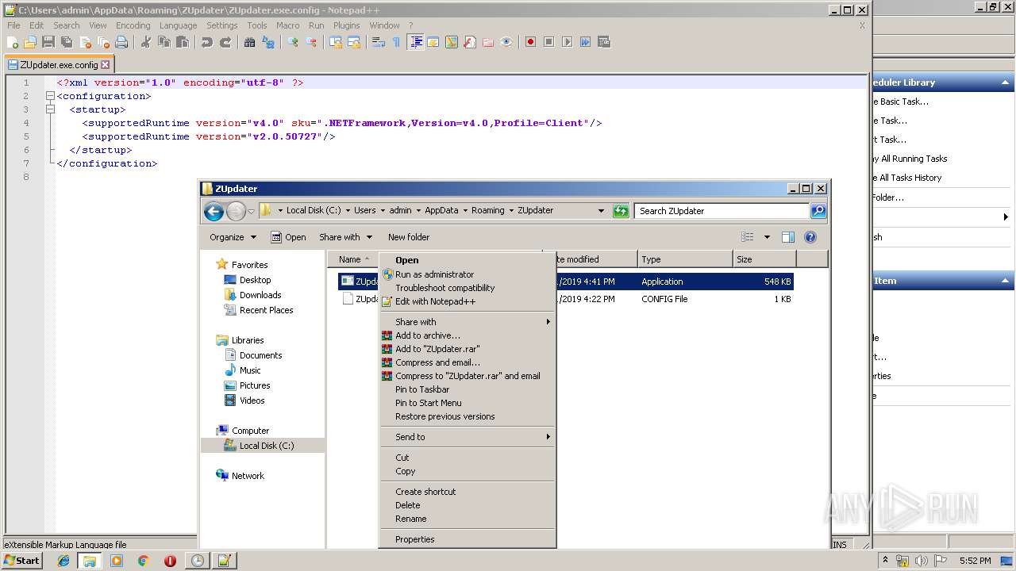Click the playback macro icon
Viewport: 1016px width, 571px height.
point(567,42)
